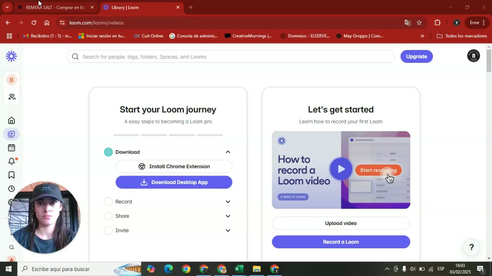Open the CreativeMornings bookmark
This screenshot has height=276, width=492.
click(248, 36)
